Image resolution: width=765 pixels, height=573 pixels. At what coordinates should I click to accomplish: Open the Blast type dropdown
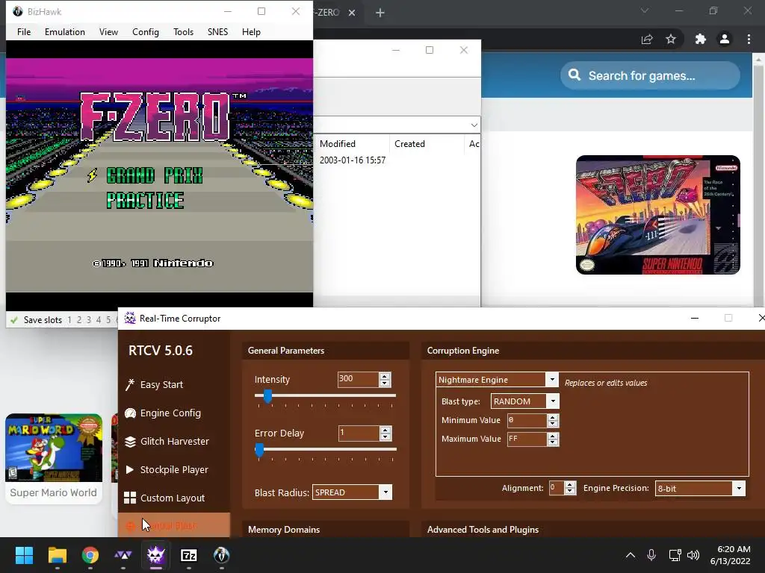click(553, 401)
